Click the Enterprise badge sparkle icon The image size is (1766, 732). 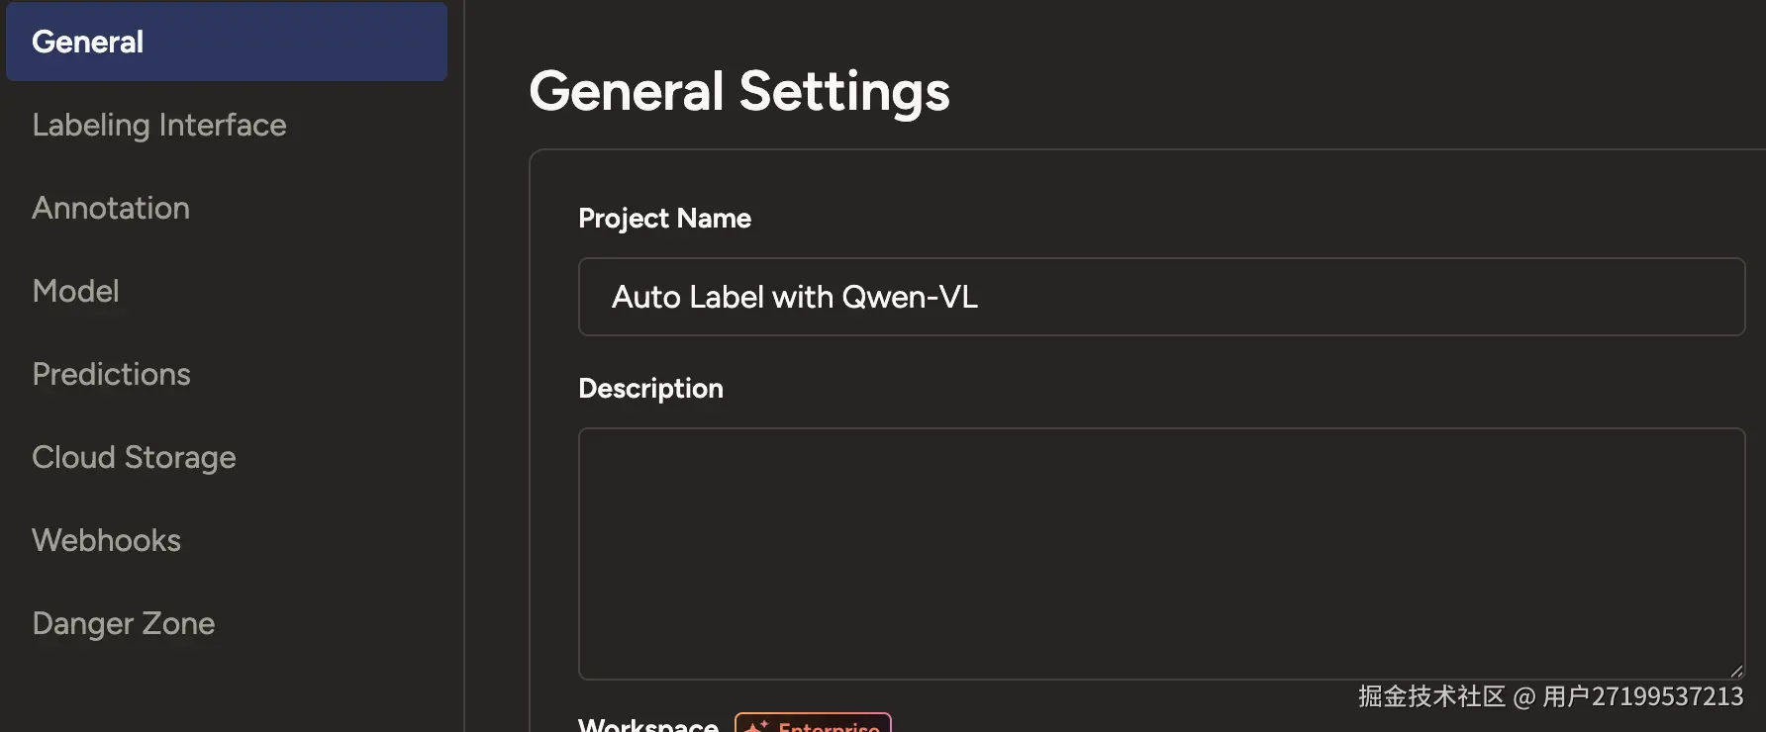click(x=757, y=727)
